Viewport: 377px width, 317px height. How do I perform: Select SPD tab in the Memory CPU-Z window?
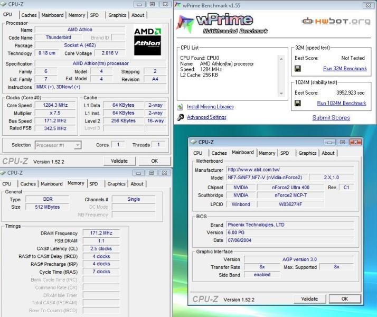tap(93, 184)
